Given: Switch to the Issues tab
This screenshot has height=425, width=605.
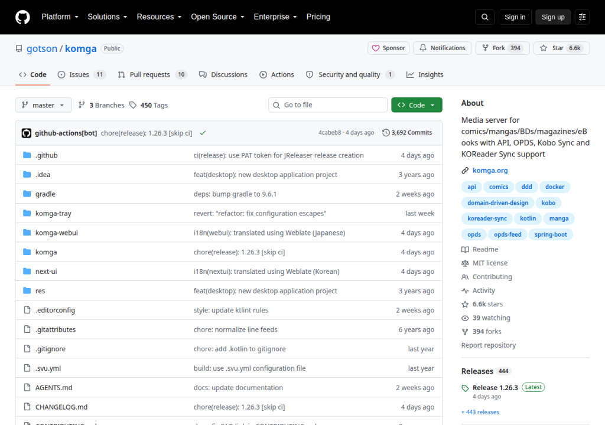Looking at the screenshot, I should pos(82,74).
